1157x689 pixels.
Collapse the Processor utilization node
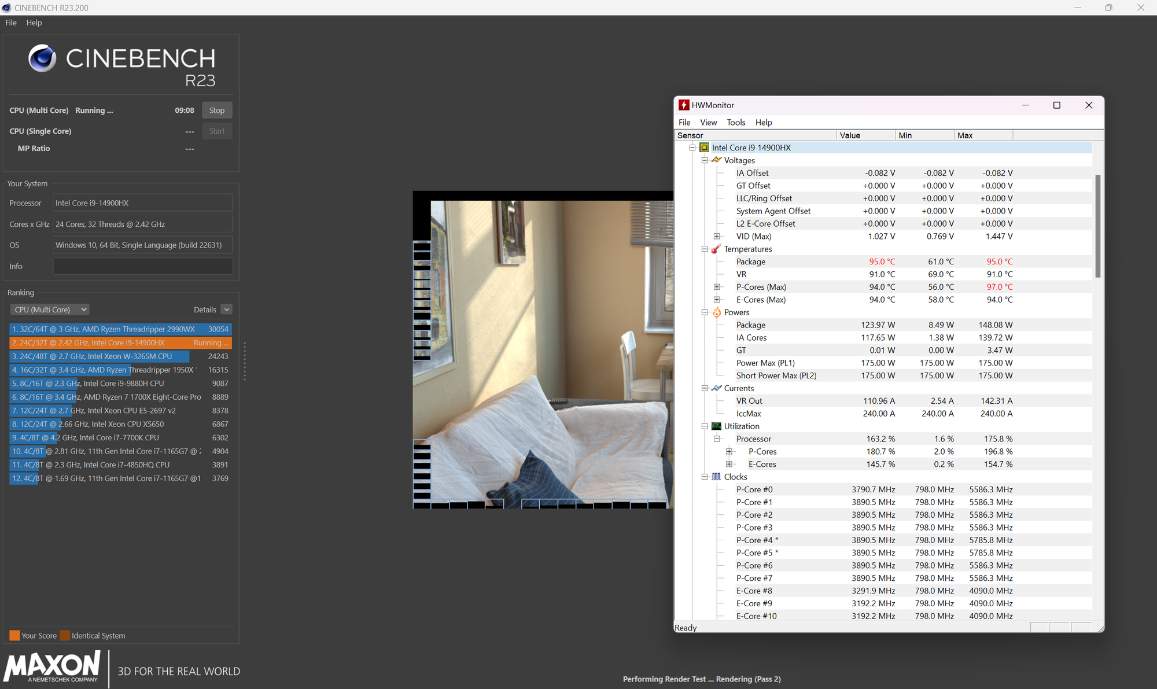(717, 439)
